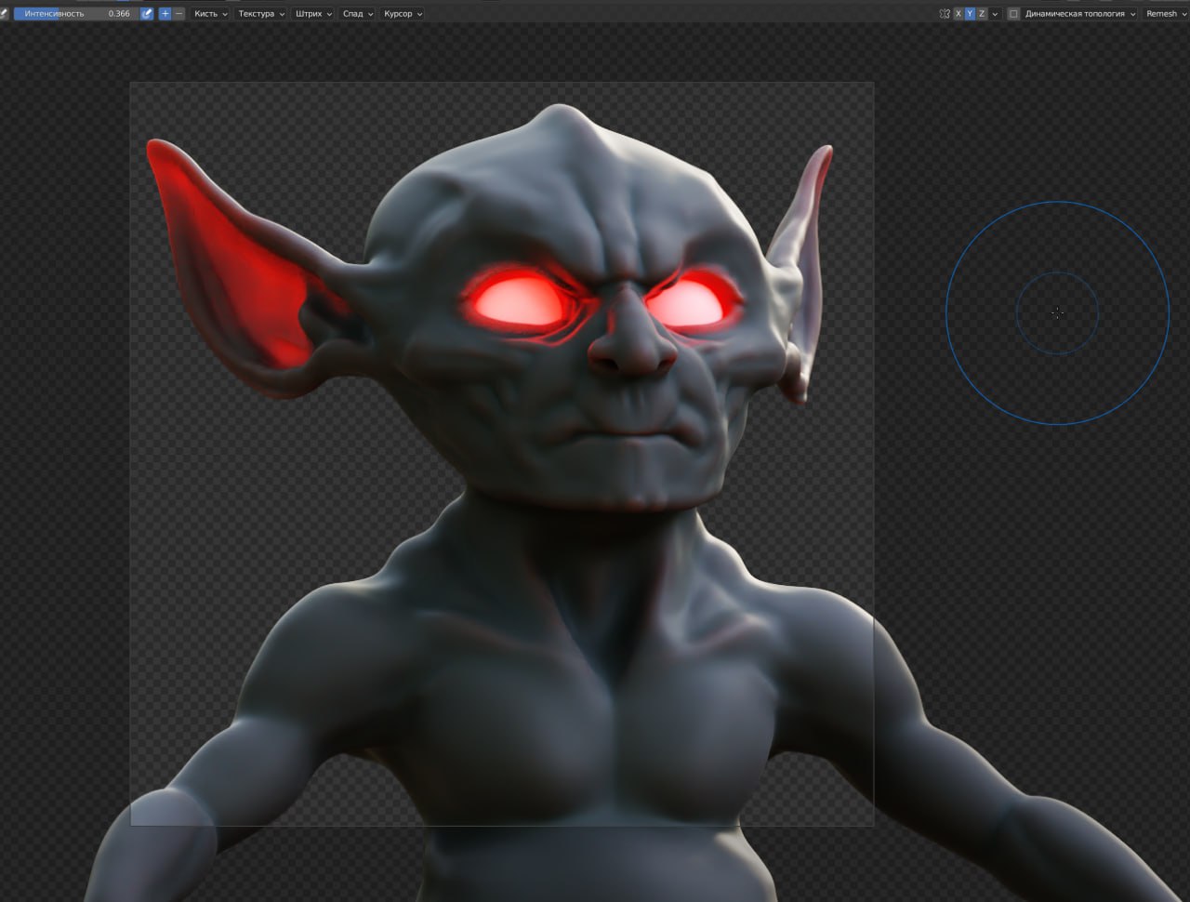Open the Текстура dropdown

261,14
